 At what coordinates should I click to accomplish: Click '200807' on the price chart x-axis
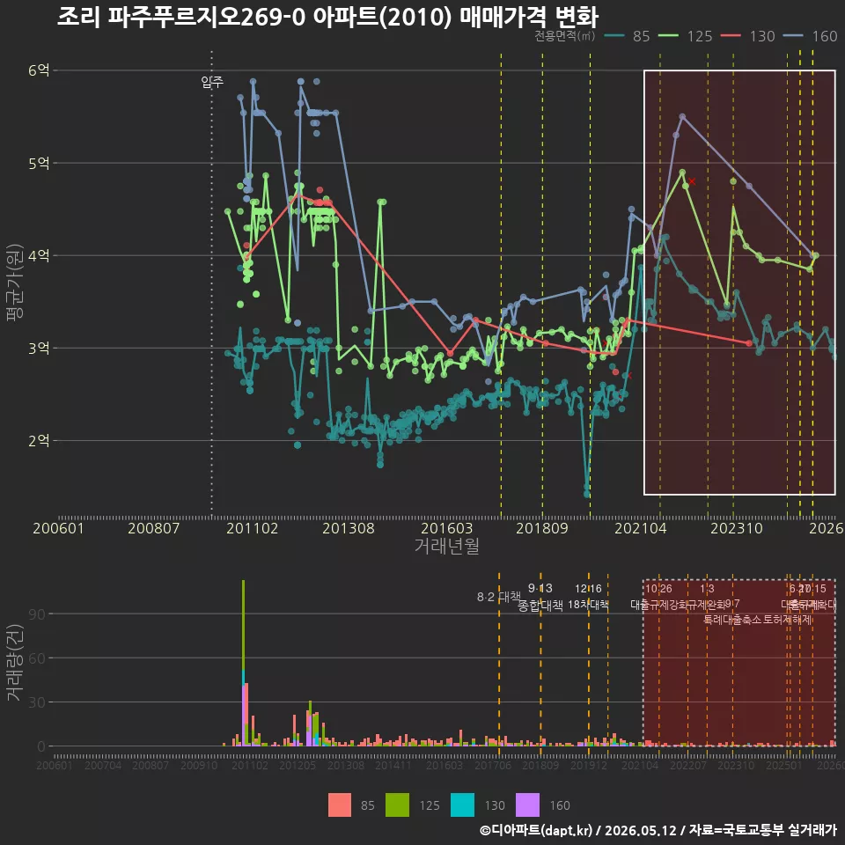click(153, 528)
